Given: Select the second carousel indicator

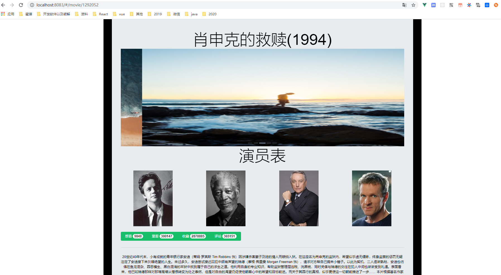Looking at the screenshot, I should [256, 143].
